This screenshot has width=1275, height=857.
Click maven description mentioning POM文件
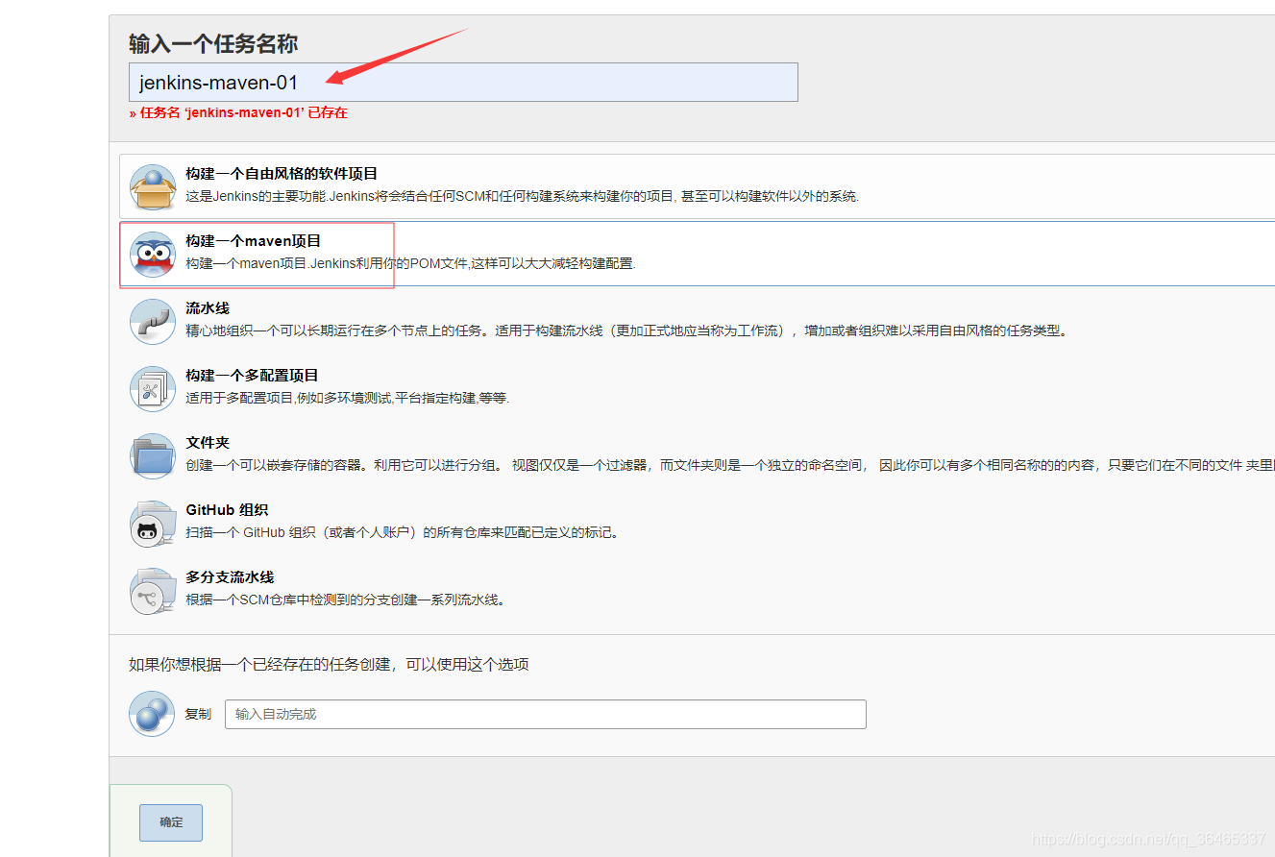[410, 263]
